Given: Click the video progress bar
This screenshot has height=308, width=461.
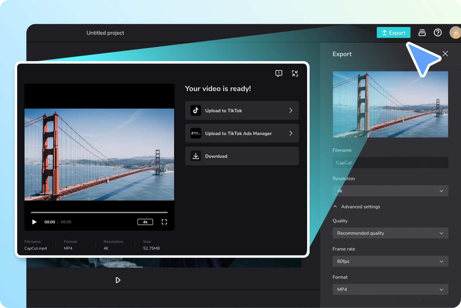Looking at the screenshot, I should coord(99,212).
